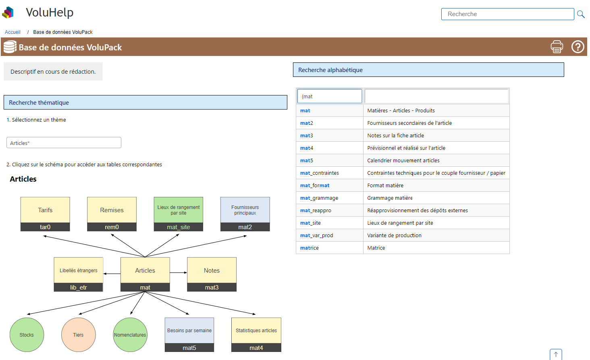Screen dimensions: 590x360
Task: Open the mat2 table link
Action: click(x=307, y=123)
